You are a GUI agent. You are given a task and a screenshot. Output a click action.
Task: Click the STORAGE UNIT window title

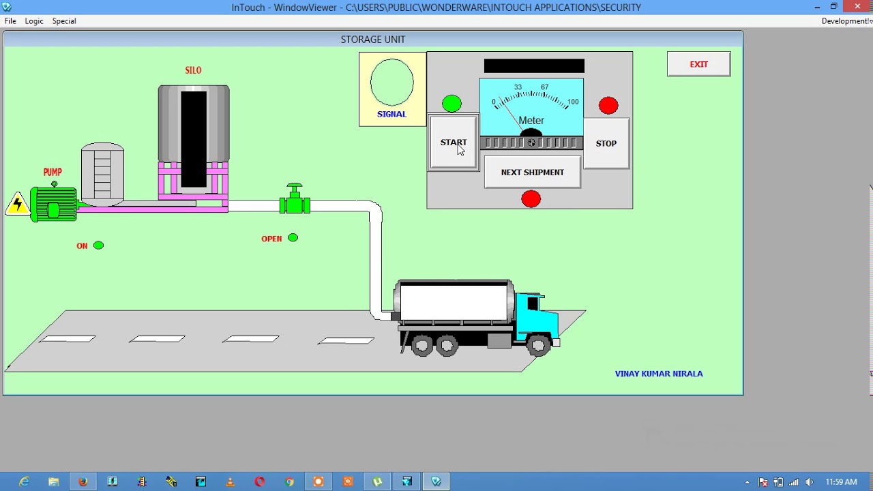coord(373,40)
